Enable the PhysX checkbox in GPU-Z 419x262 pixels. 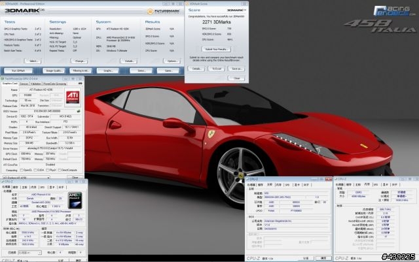(47, 171)
